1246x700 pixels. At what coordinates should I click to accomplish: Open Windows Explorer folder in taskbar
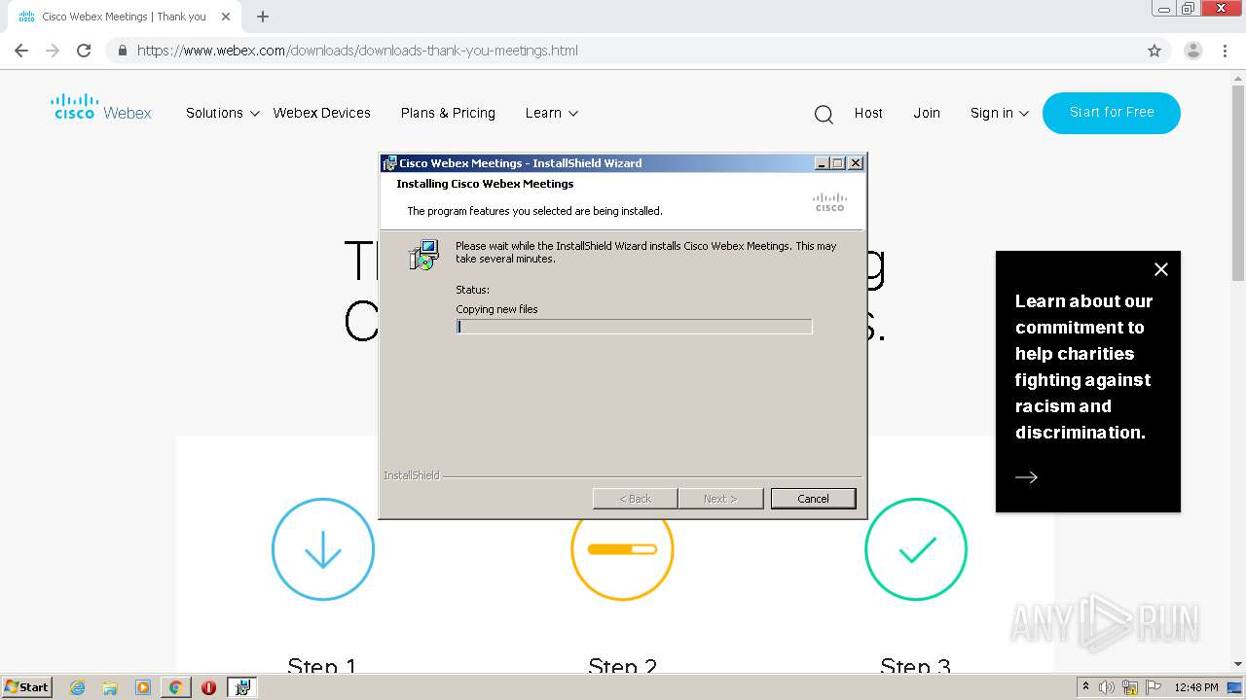110,687
